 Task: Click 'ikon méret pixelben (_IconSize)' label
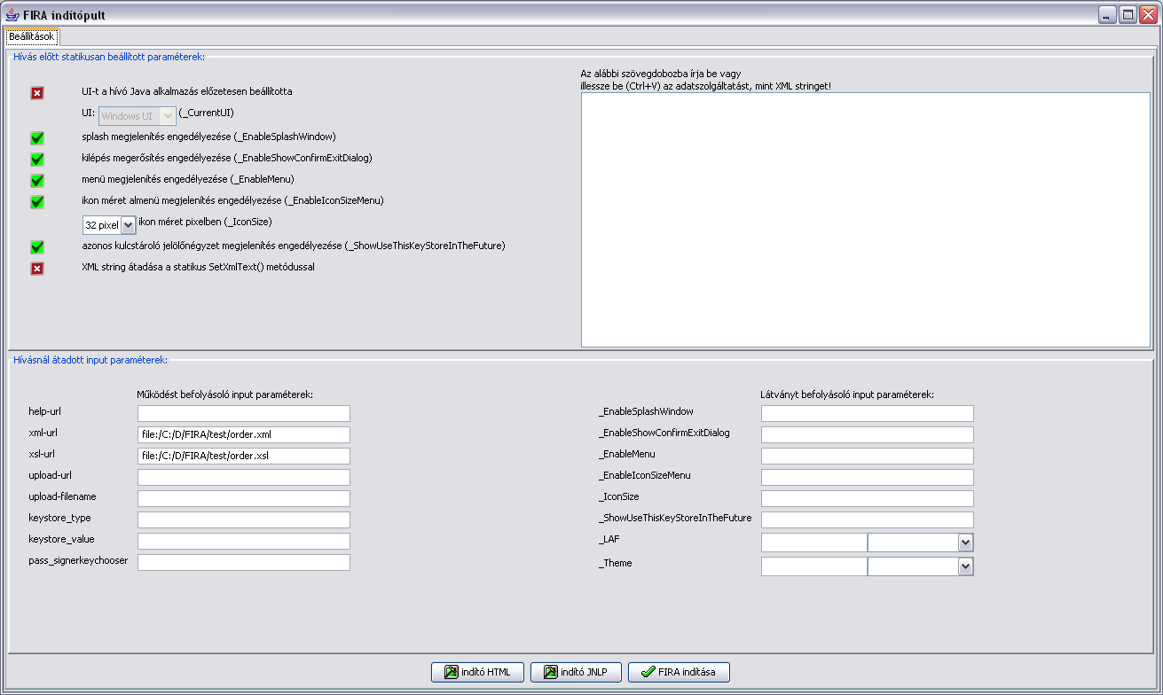pyautogui.click(x=205, y=222)
